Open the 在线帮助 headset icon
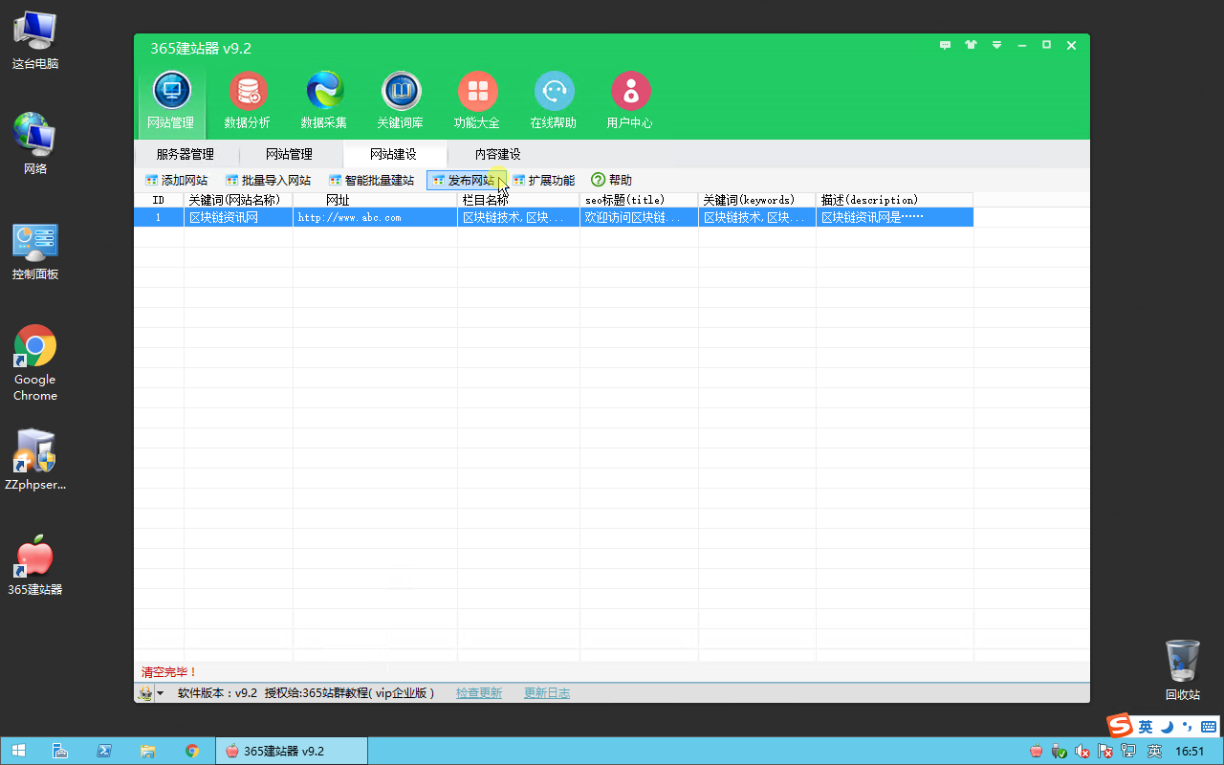Image resolution: width=1224 pixels, height=765 pixels. point(554,100)
